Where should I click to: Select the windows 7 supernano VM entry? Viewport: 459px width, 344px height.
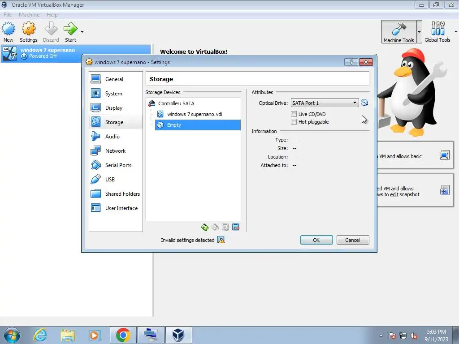click(x=76, y=53)
